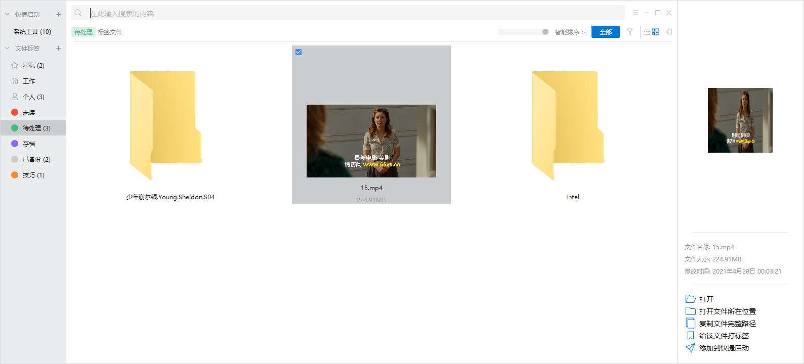804x364 pixels.
Task: Click 打开文件所在位置 link
Action: pos(727,311)
